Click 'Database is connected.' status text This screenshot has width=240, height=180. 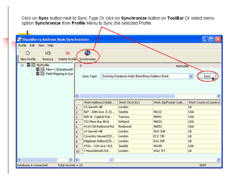click(32, 165)
